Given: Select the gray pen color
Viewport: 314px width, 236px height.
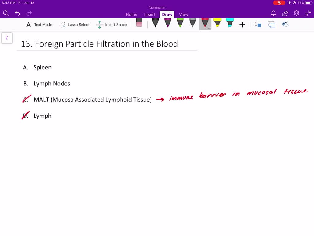Looking at the screenshot, I should (193, 24).
